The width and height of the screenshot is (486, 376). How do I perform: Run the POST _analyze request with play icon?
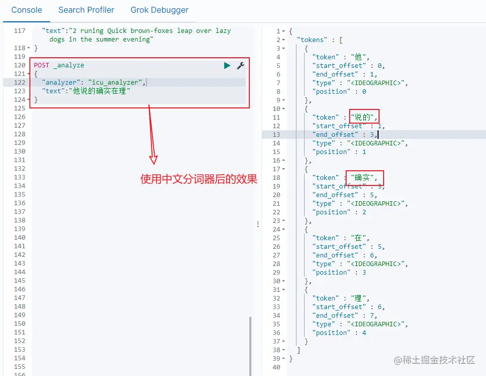pos(227,65)
